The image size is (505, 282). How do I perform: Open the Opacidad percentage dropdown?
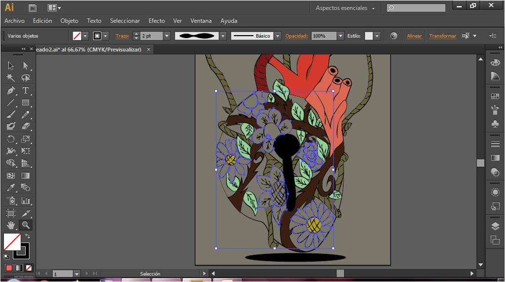pos(340,36)
